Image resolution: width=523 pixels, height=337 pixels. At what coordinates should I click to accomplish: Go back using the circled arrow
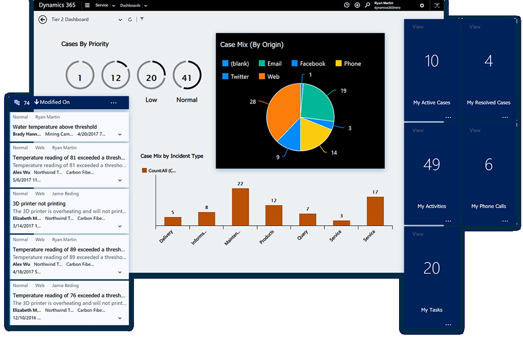tap(42, 20)
